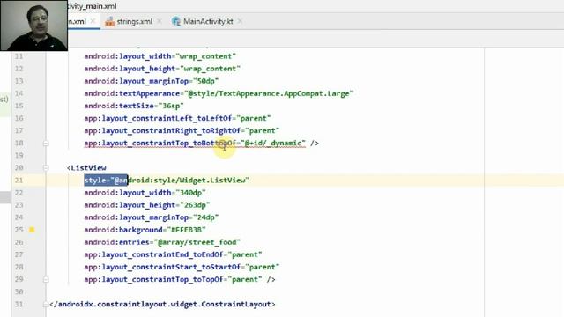Click the "263dp" layout_height value
Screen dimensions: 564x317
[195, 205]
